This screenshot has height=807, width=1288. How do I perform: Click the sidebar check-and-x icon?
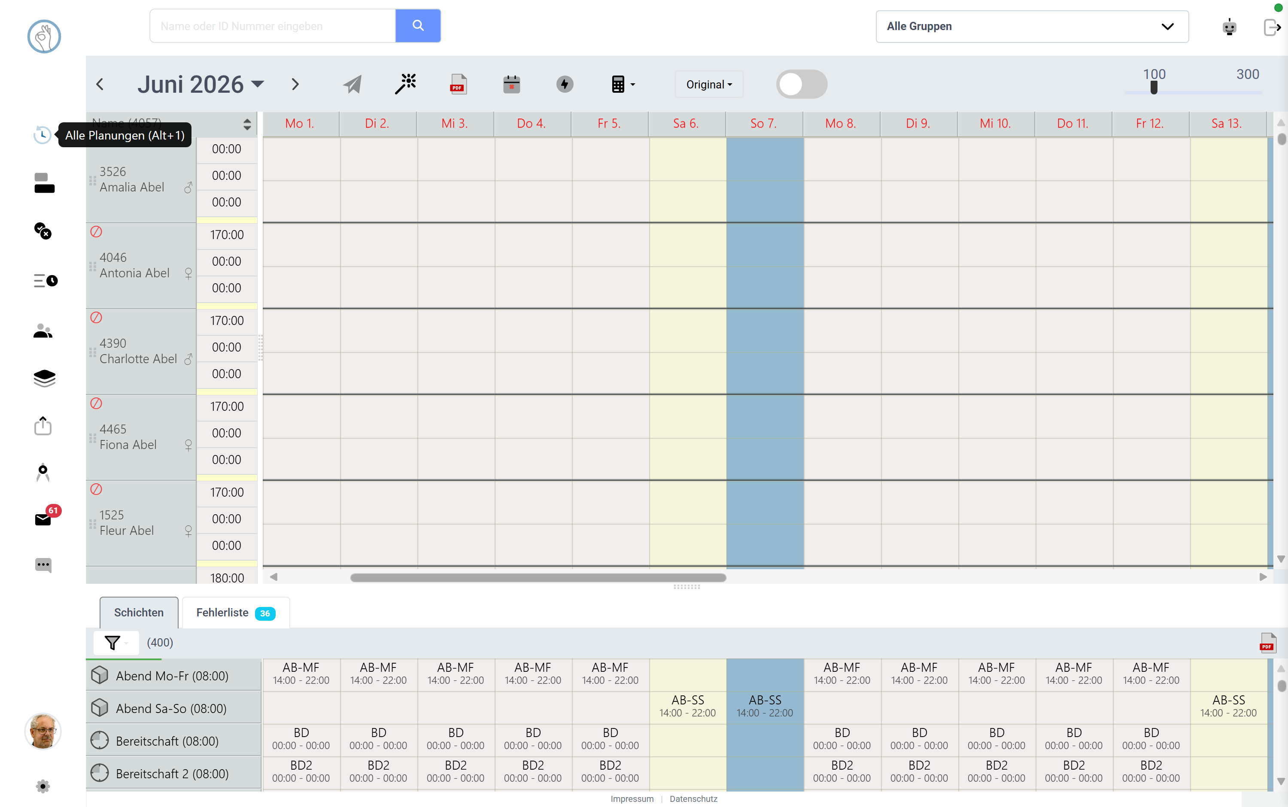point(43,231)
